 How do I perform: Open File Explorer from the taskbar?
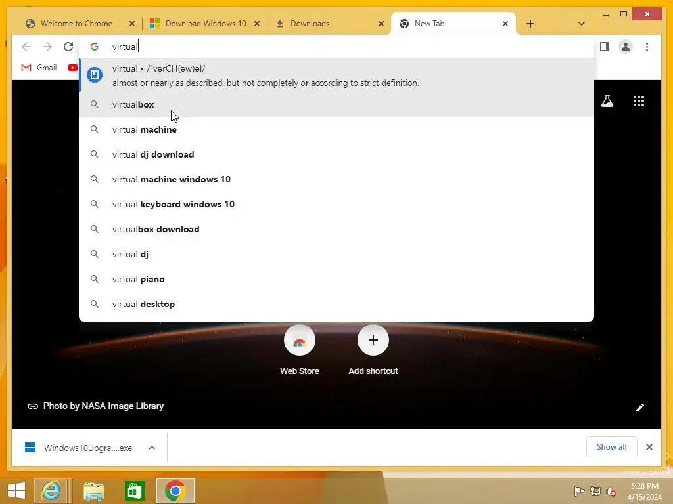(x=93, y=491)
